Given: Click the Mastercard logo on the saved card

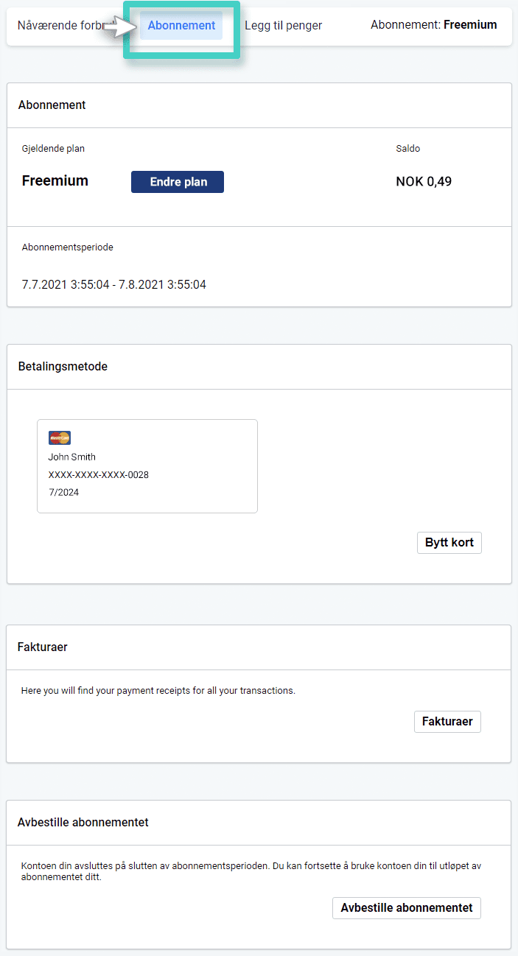Looking at the screenshot, I should coord(59,437).
